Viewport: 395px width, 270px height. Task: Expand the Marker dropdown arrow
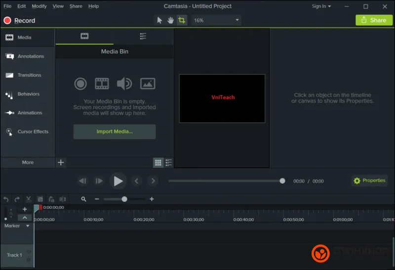tap(28, 226)
